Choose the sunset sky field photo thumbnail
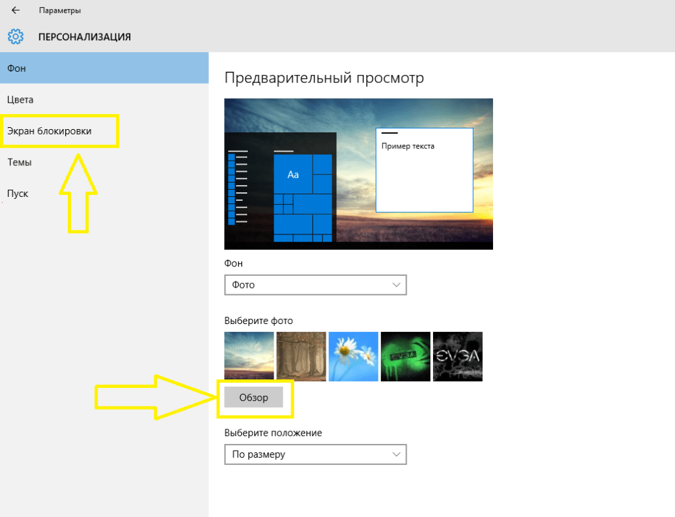 tap(249, 356)
